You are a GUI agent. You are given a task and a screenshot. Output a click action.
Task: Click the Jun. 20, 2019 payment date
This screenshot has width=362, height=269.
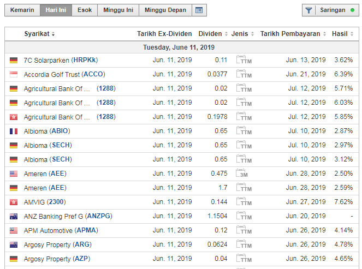(306, 216)
